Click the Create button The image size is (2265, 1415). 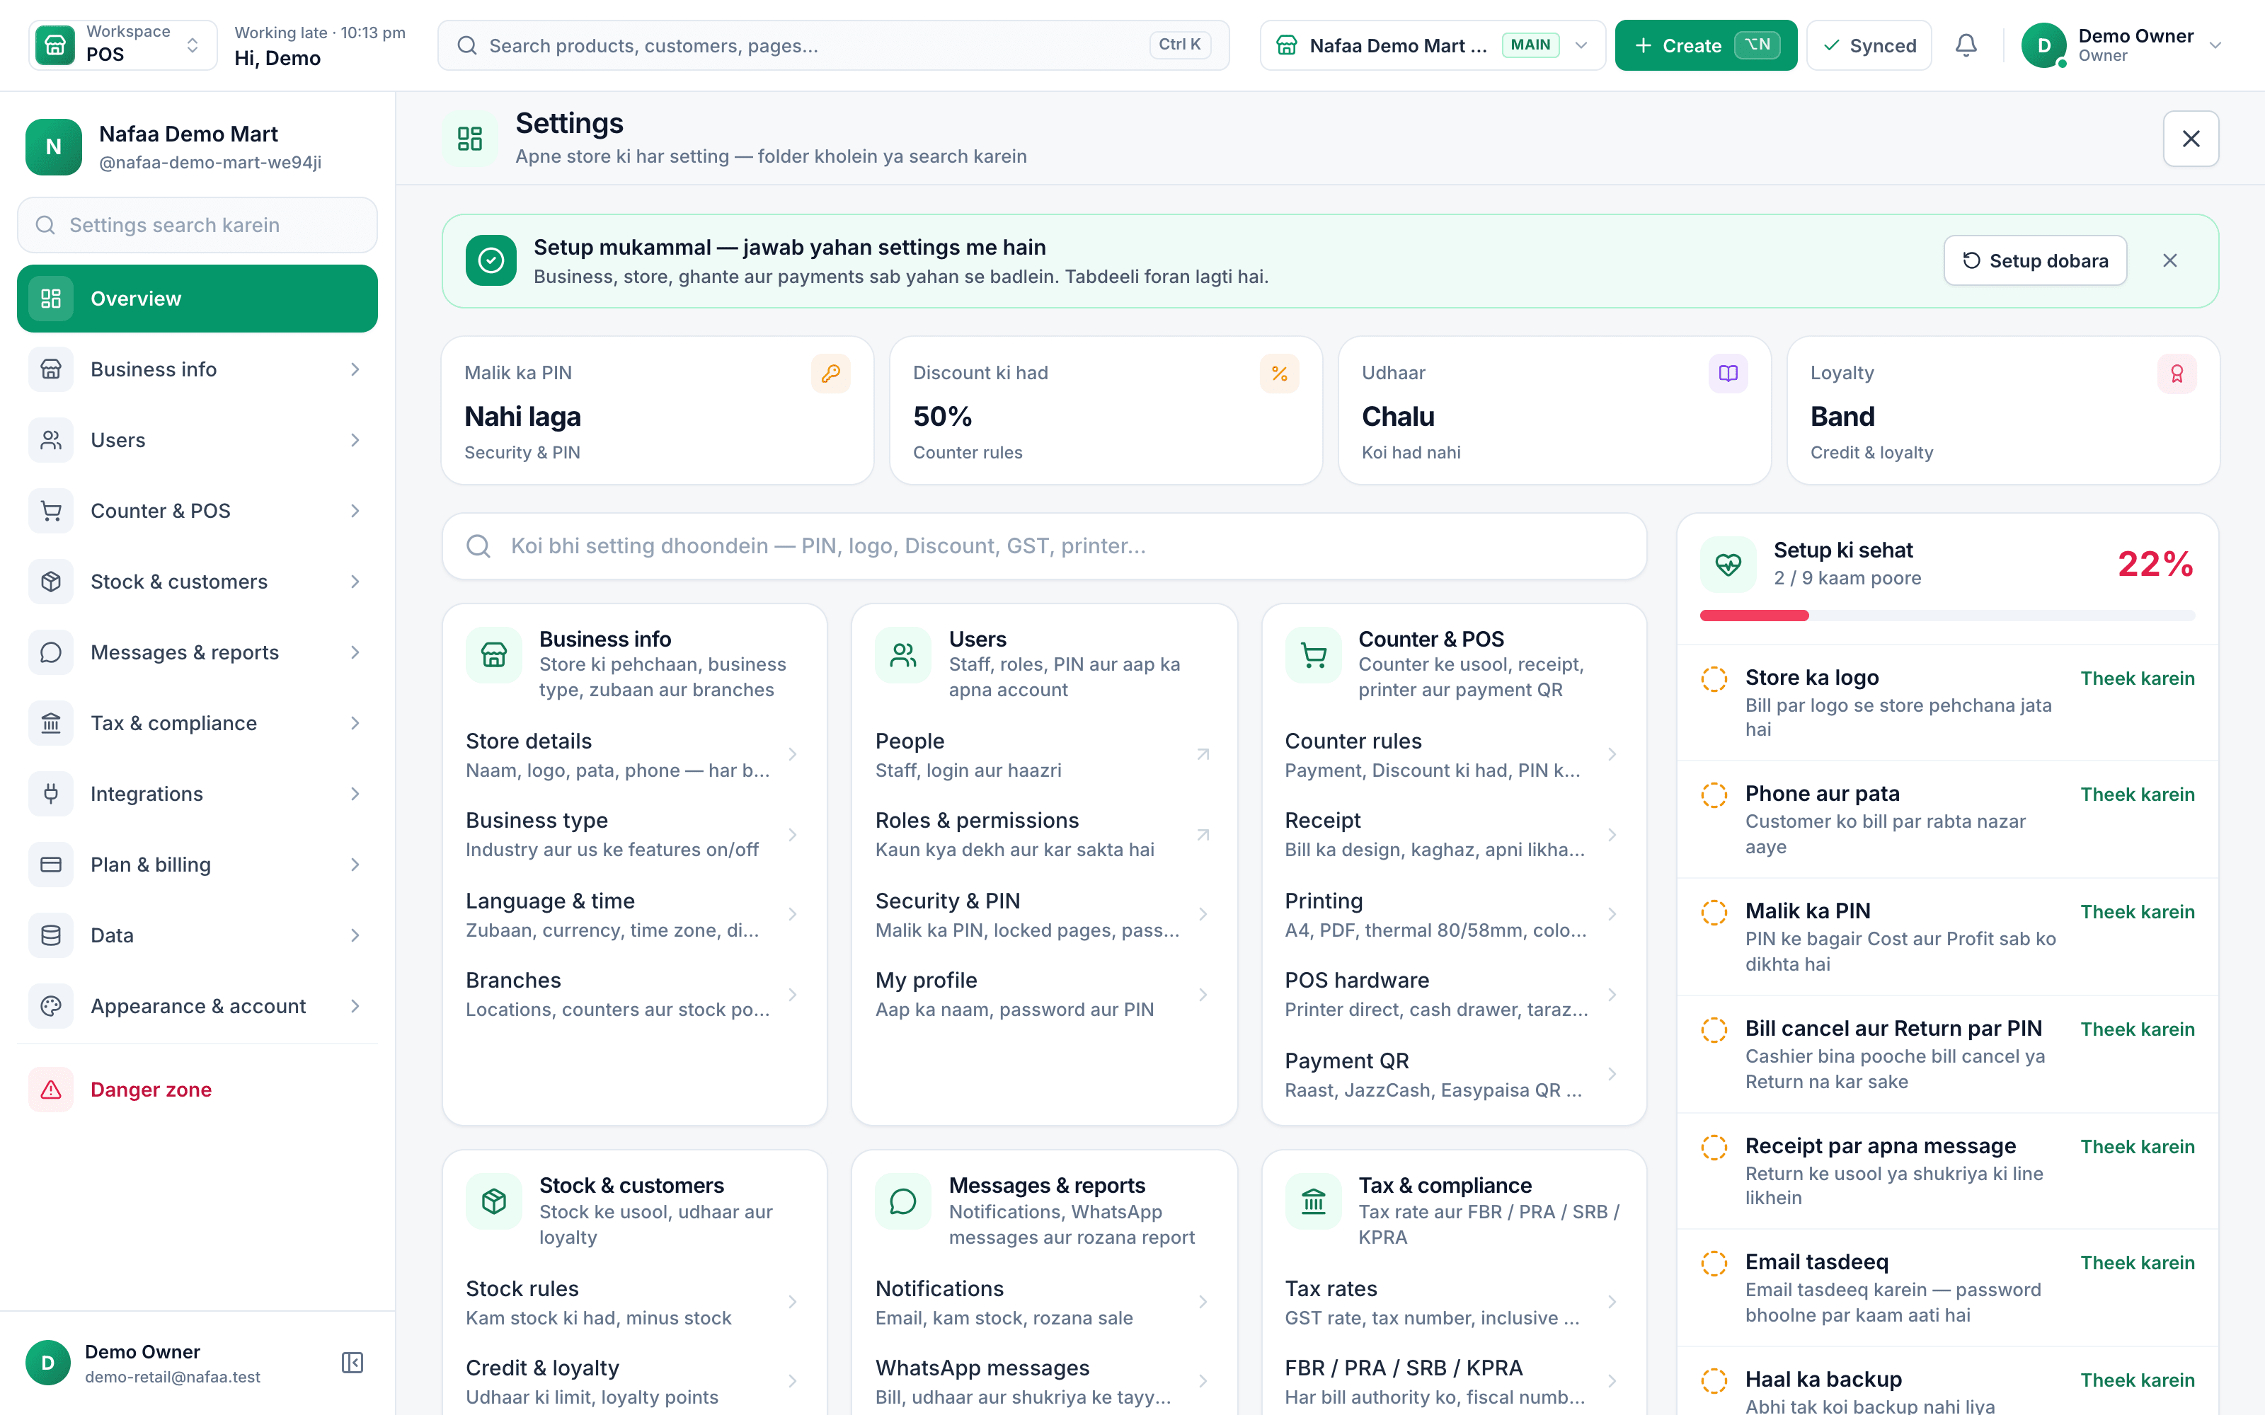pos(1705,45)
